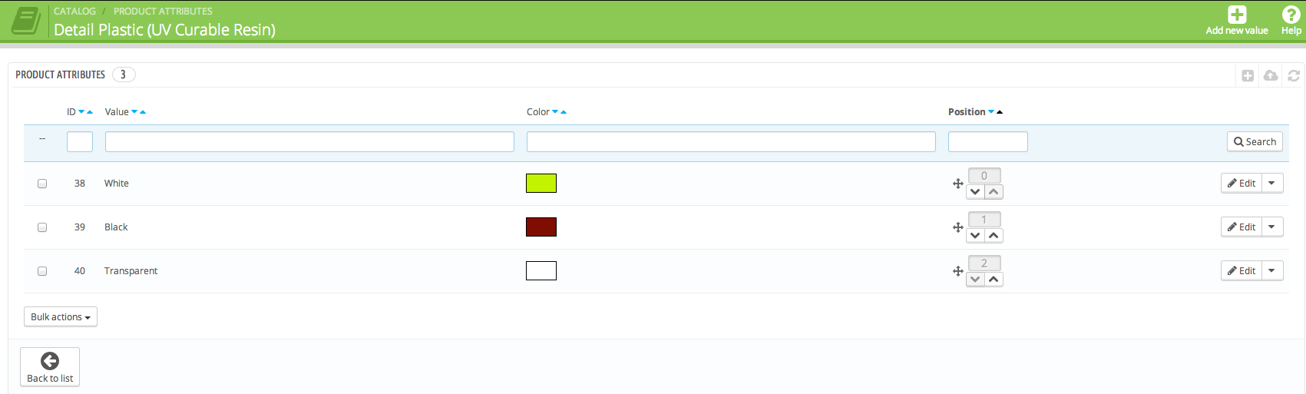Viewport: 1306px width, 394px height.
Task: Click the position 2 field for Transparent
Action: point(984,263)
